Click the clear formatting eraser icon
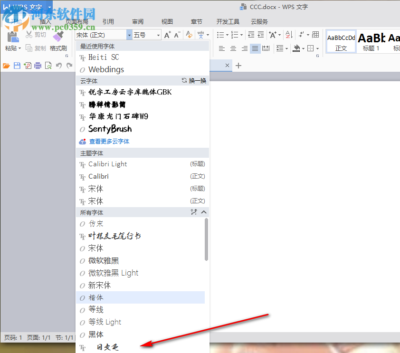This screenshot has width=400, height=353. [189, 34]
